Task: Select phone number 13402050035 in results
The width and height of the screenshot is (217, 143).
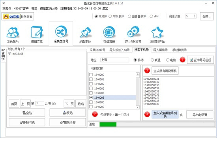Action: pos(151,92)
